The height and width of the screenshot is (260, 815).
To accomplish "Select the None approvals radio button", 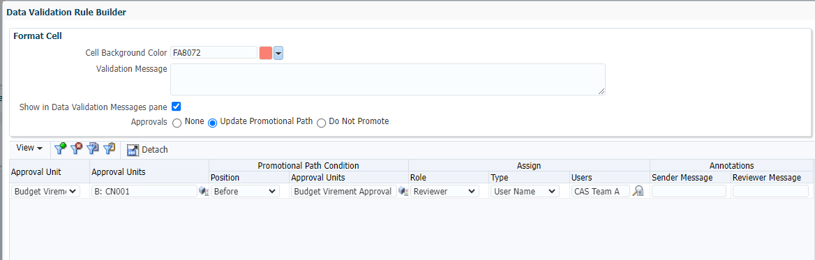I will [177, 123].
